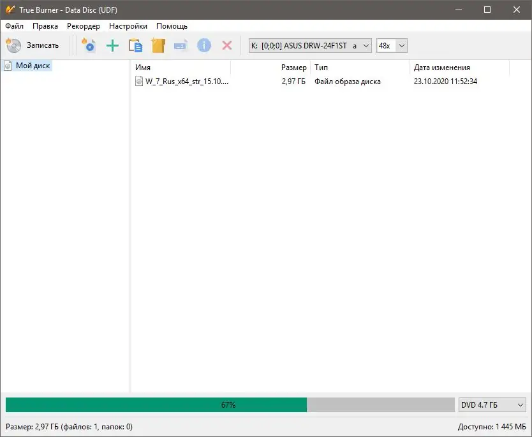Open the Настройки menu
The image size is (532, 437).
coord(128,26)
